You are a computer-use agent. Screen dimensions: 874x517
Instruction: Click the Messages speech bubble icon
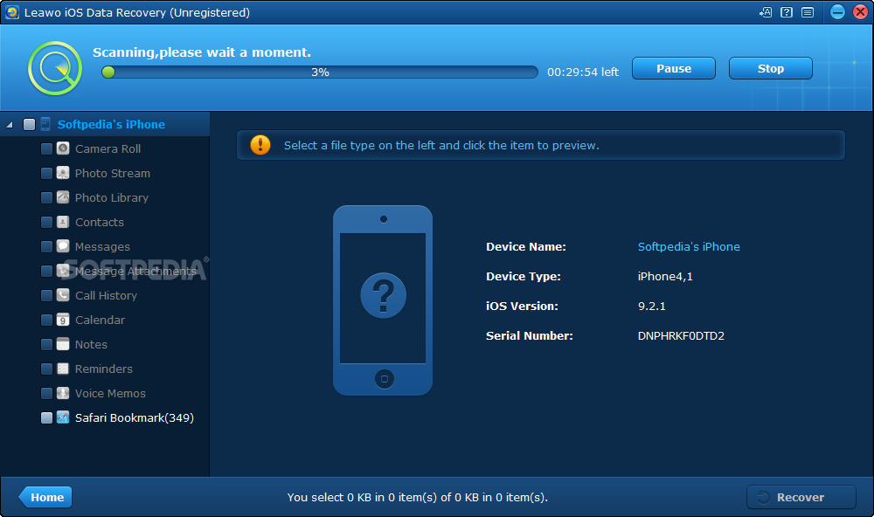63,246
